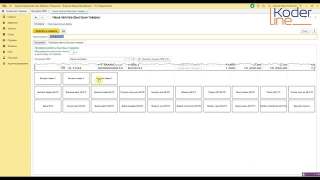The height and width of the screenshot is (180, 320).
Task: Click the 1C logo icon in title bar
Action: pyautogui.click(x=4, y=6)
